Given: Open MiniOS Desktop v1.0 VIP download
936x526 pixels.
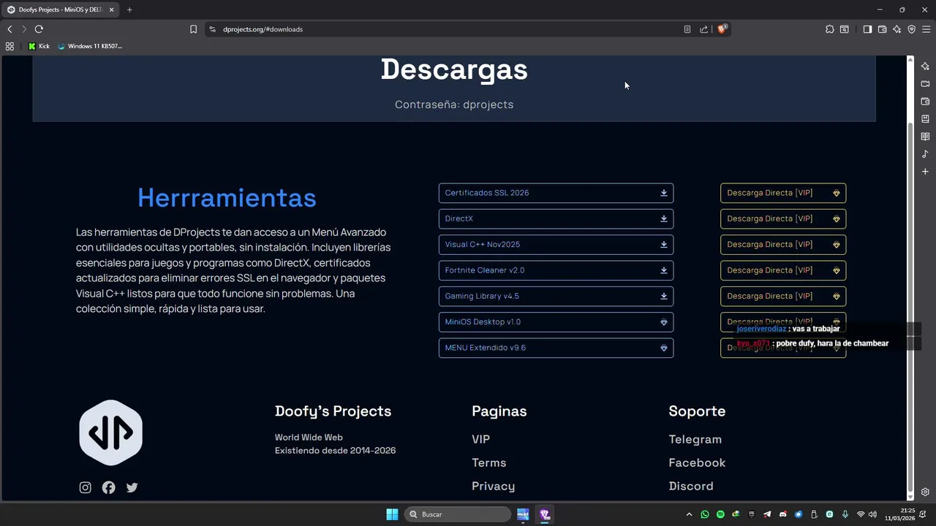Looking at the screenshot, I should 556,321.
